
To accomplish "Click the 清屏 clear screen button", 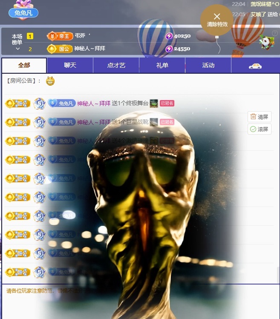I will point(260,117).
